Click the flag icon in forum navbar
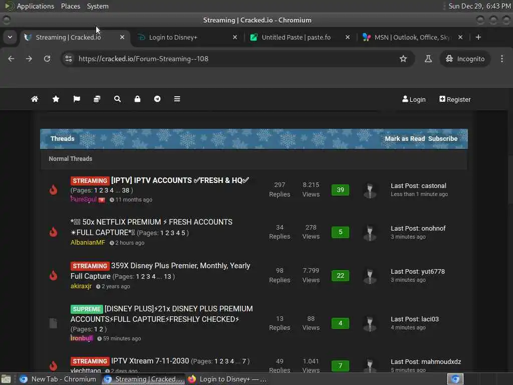The image size is (513, 385). coord(77,99)
